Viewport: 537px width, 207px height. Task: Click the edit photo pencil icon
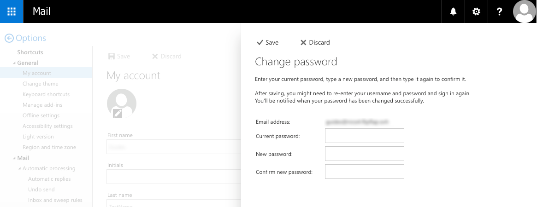coord(118,113)
